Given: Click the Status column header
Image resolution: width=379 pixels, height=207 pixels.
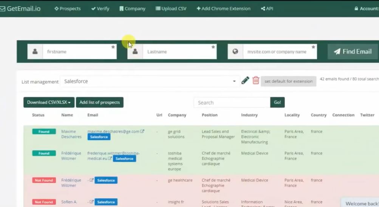Looking at the screenshot, I should pyautogui.click(x=38, y=115).
